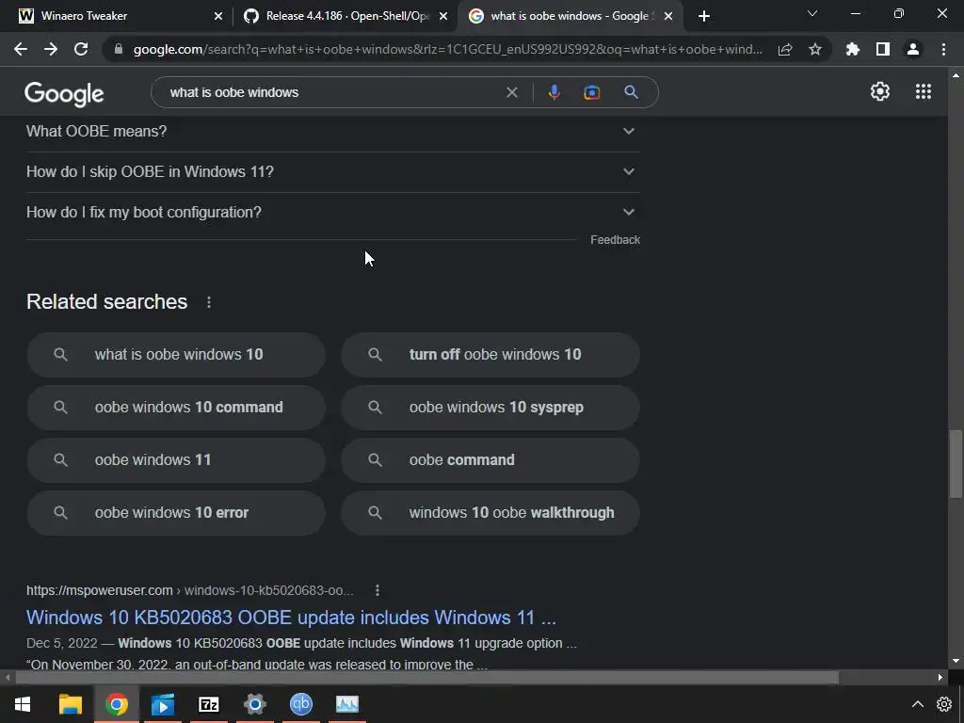Open the monitor graph app in taskbar

tap(347, 704)
